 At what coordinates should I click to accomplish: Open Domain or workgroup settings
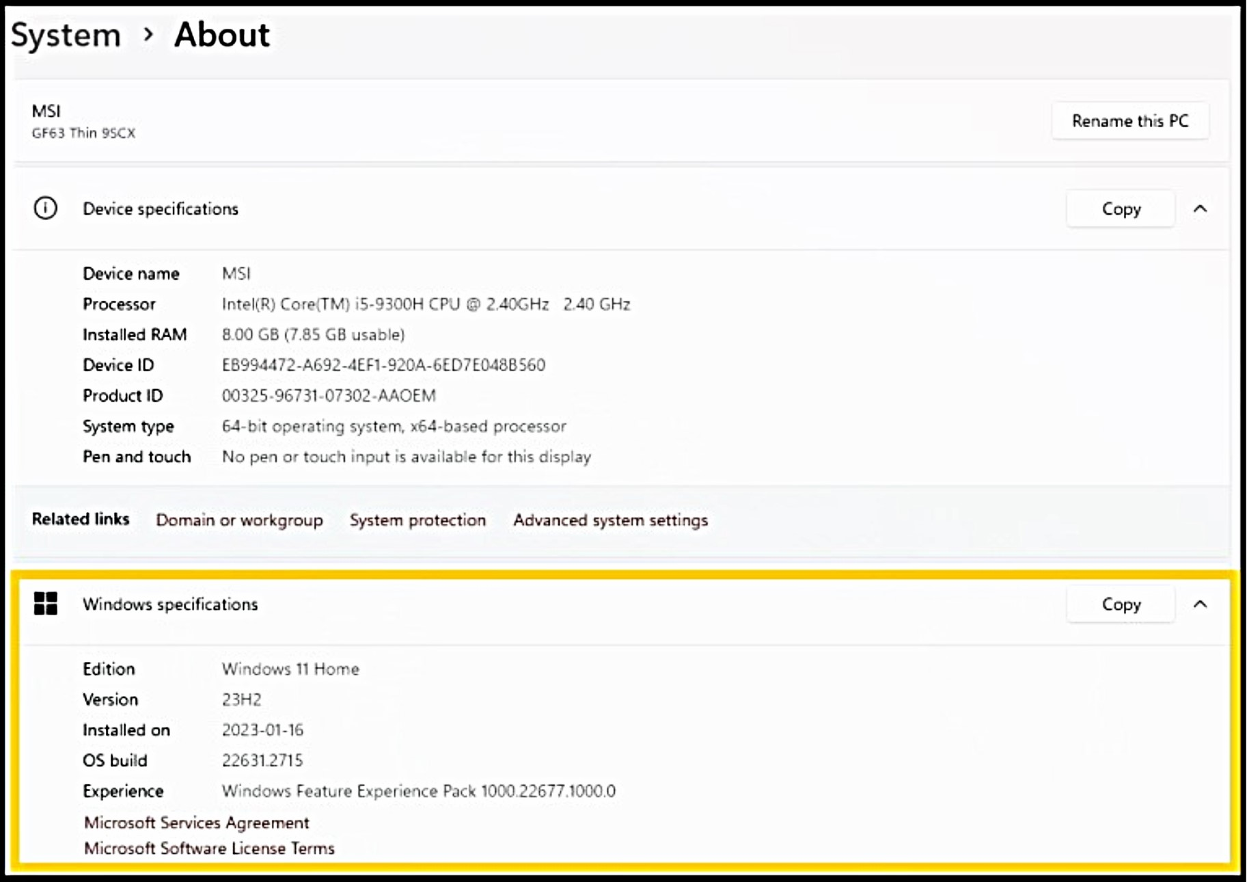tap(240, 520)
